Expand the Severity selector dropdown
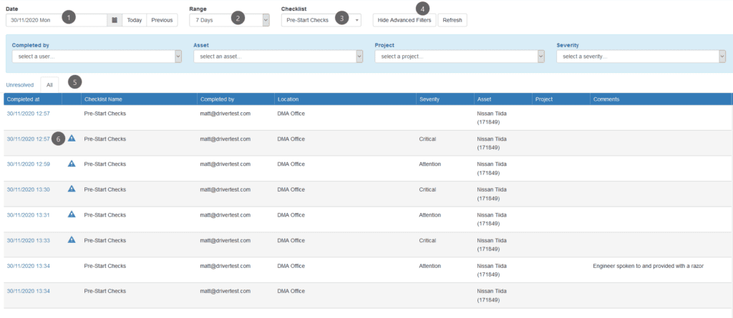The width and height of the screenshot is (733, 318). tap(641, 56)
